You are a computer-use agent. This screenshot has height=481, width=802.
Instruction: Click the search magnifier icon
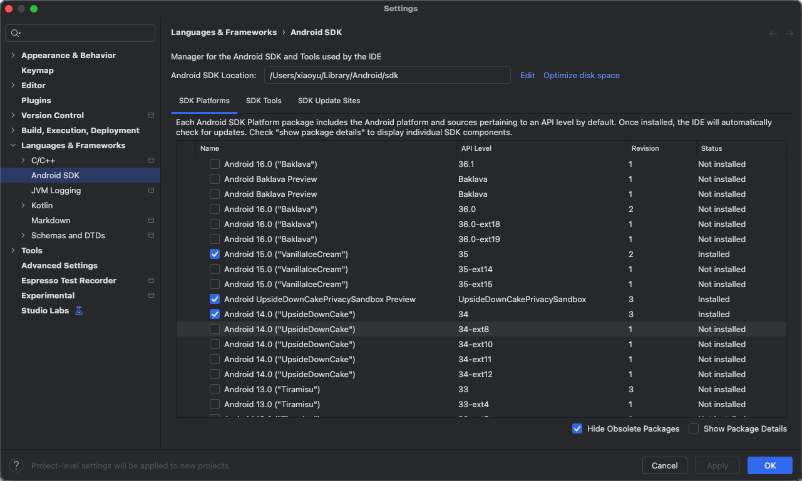16,33
